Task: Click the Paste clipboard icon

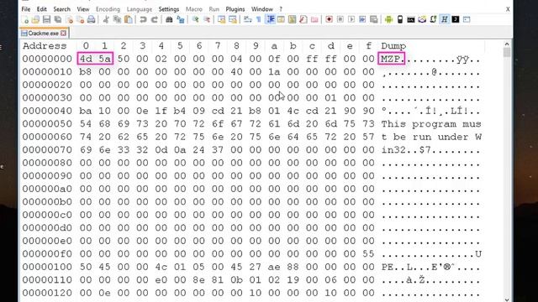Action: point(129,20)
